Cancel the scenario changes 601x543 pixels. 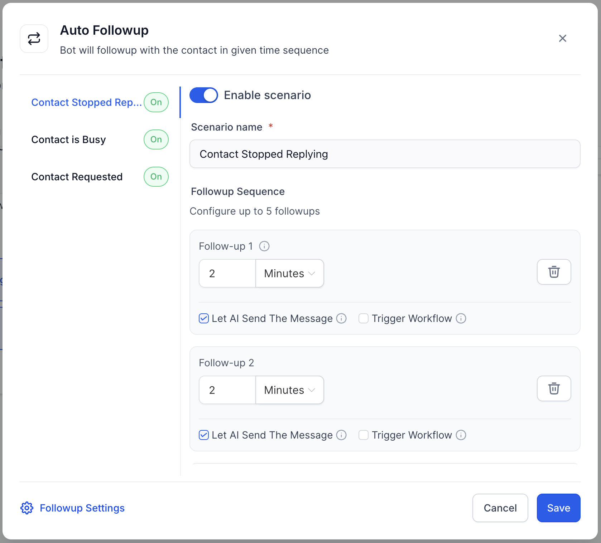click(x=500, y=508)
